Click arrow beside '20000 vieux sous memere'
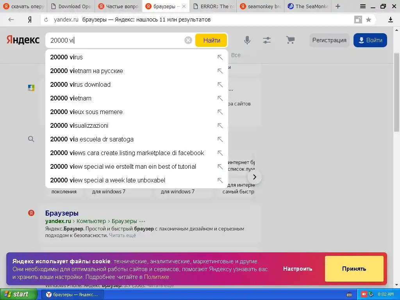Viewport: 400px width, 300px height. tap(220, 112)
